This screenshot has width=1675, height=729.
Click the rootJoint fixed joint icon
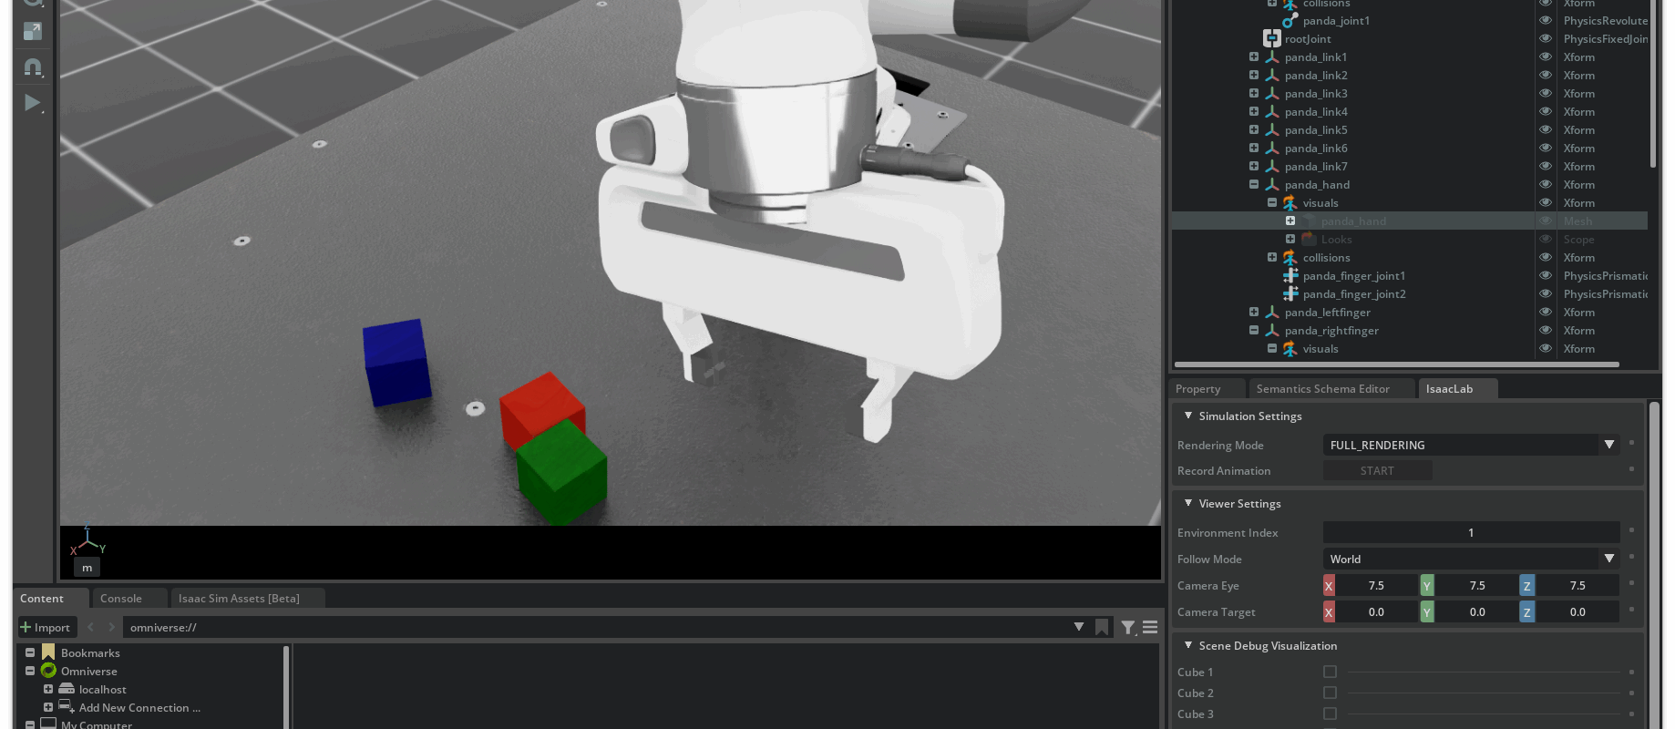[x=1271, y=39]
